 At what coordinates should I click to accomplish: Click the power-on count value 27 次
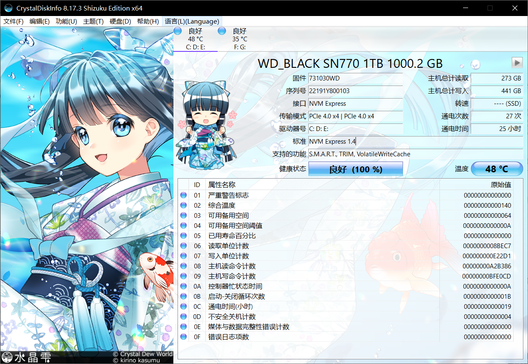click(497, 116)
